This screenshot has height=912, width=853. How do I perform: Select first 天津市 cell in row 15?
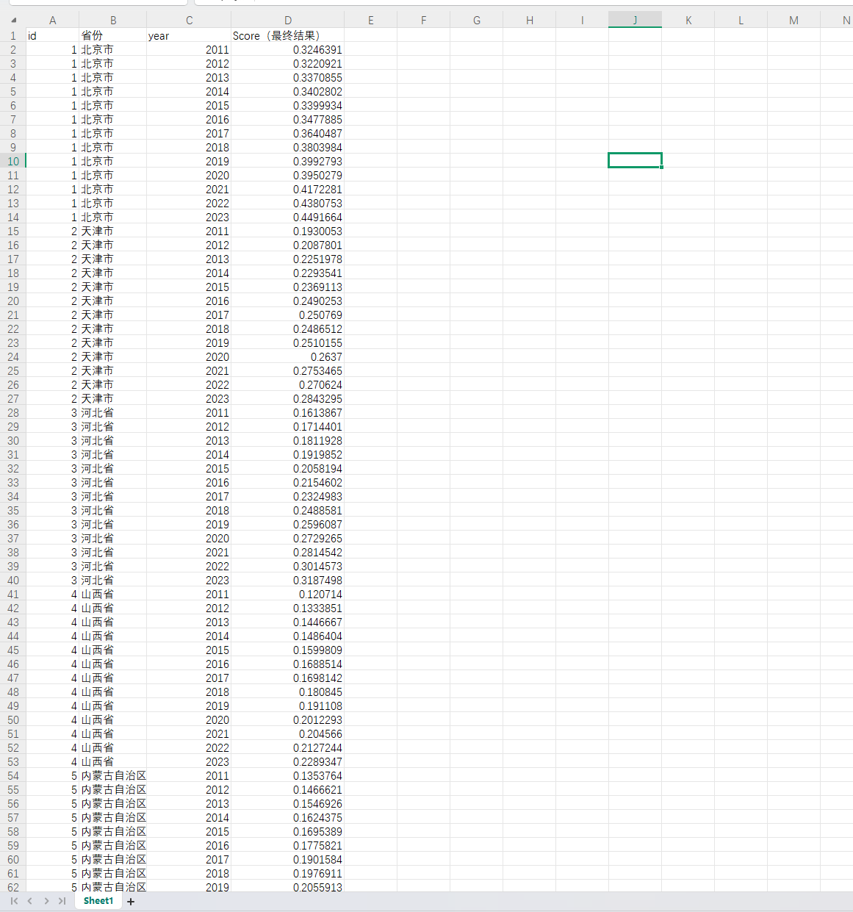point(112,231)
